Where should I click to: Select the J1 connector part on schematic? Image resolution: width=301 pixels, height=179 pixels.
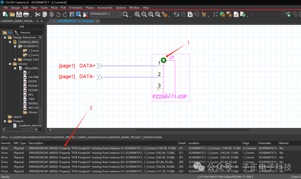[x=169, y=77]
